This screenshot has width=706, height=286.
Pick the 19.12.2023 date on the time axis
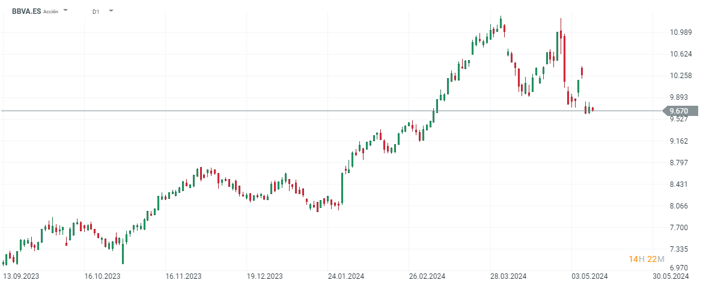[265, 276]
